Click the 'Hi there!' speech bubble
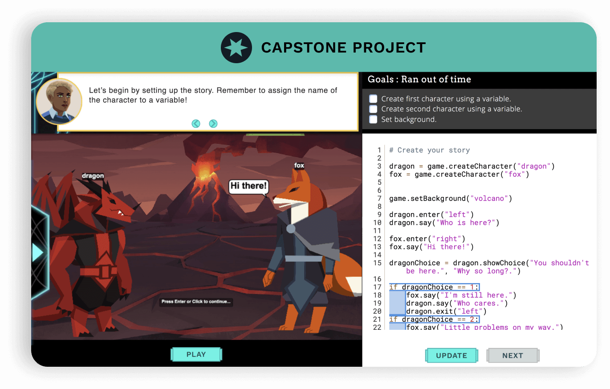The image size is (610, 389). (248, 187)
